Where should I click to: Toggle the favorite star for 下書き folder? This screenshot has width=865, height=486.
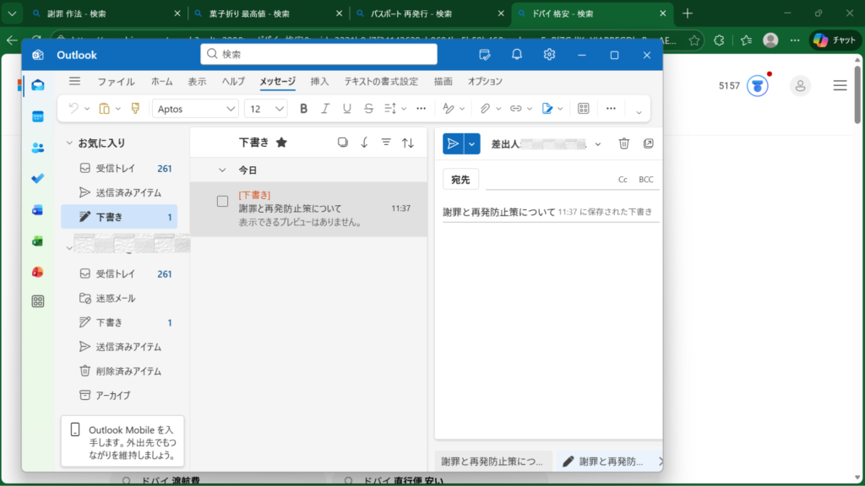click(x=281, y=143)
